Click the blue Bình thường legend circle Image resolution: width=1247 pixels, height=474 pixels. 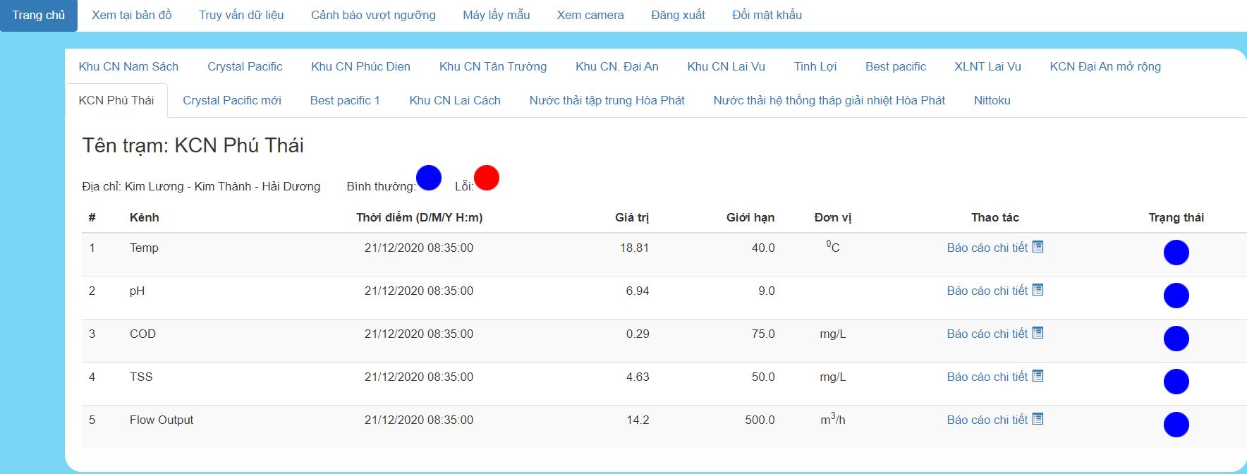pos(429,178)
